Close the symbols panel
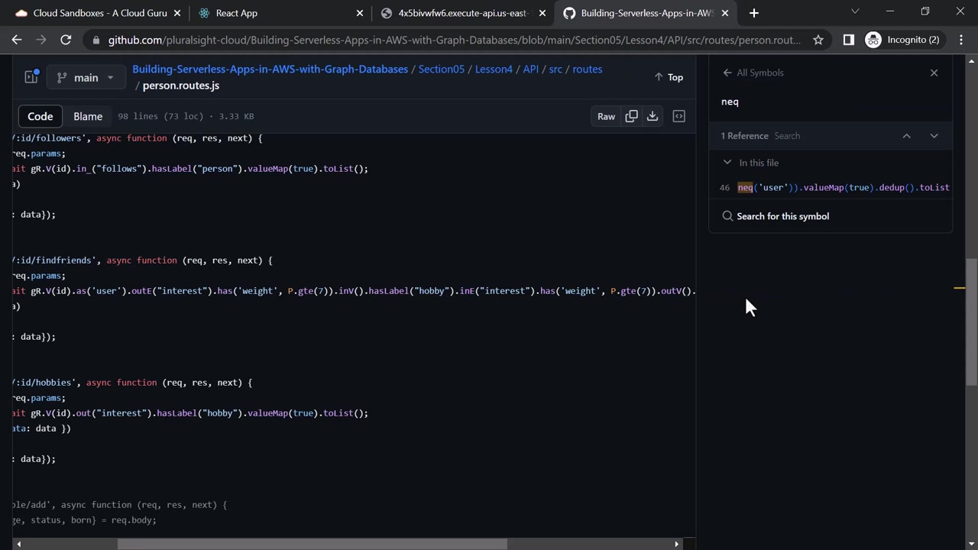 click(934, 73)
